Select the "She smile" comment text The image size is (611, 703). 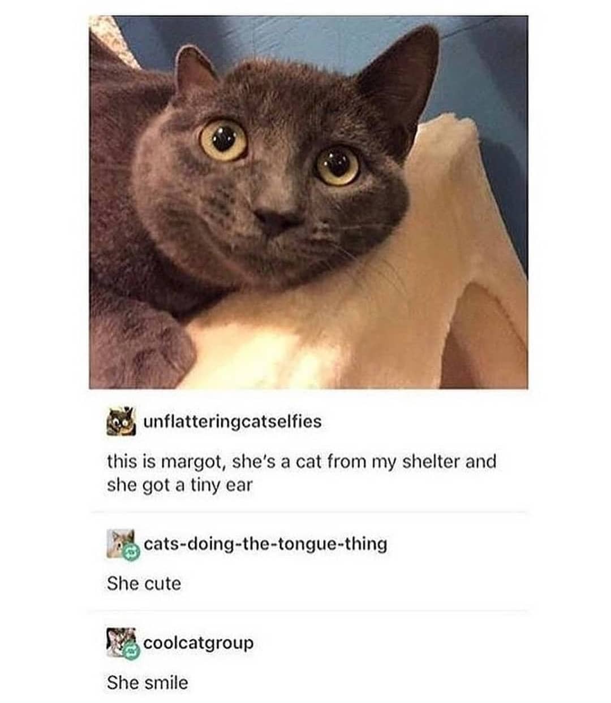(x=147, y=683)
